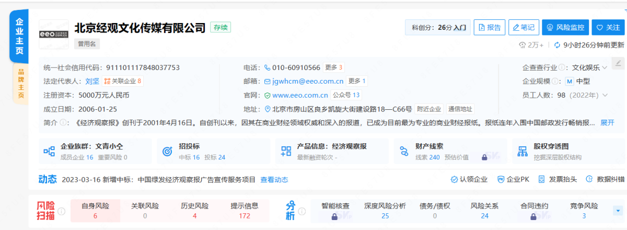
Task: Expand 更多 1 email addresses
Action: point(356,81)
